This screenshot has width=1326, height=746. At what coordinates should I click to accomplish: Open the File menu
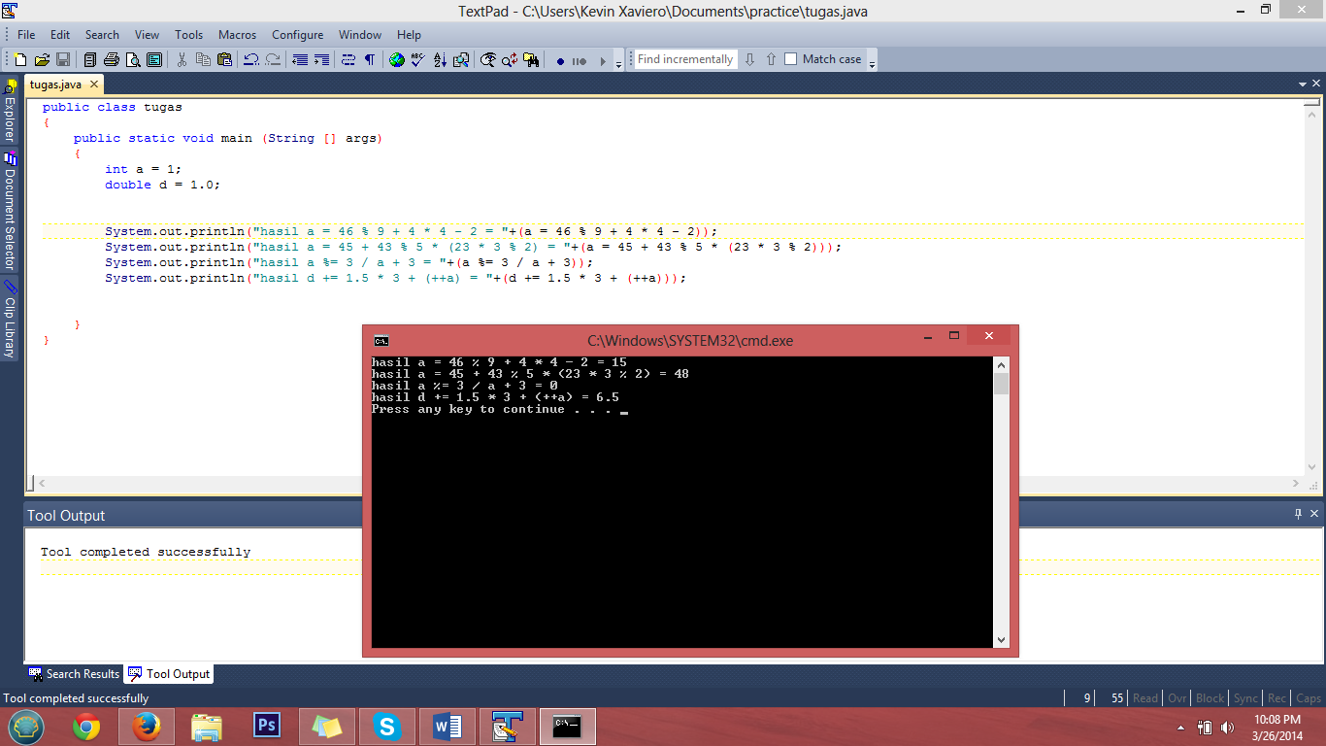coord(26,34)
